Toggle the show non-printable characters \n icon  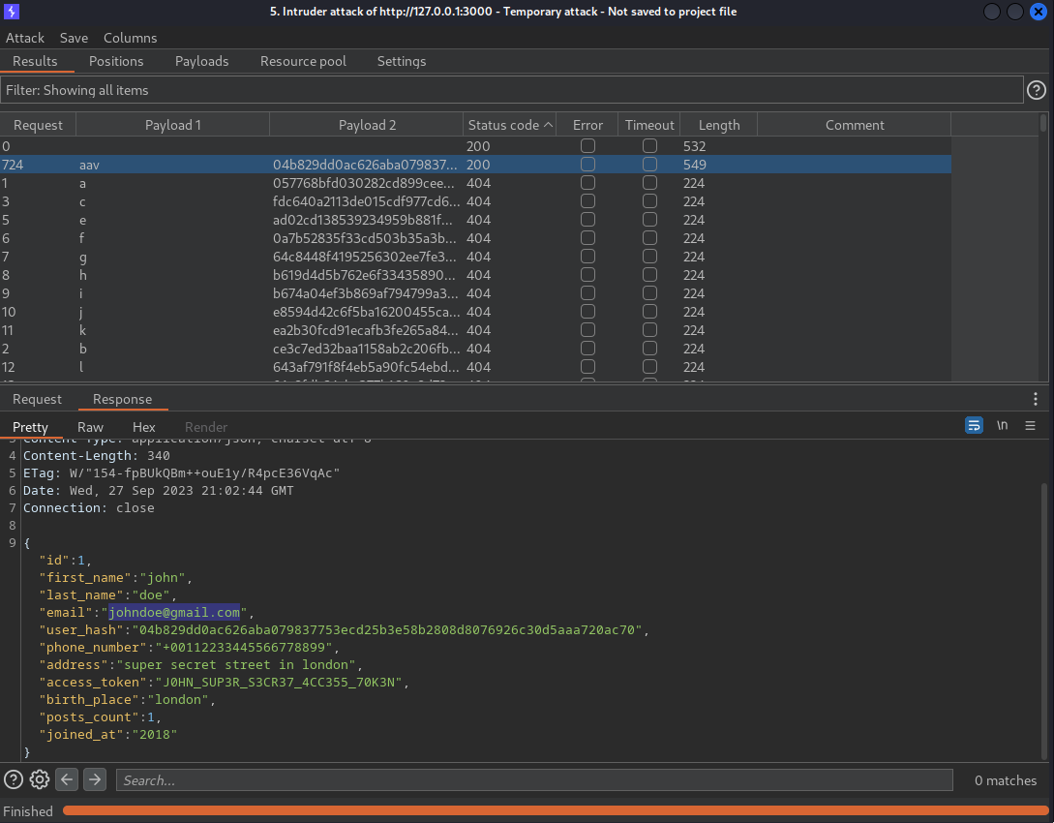point(1003,426)
